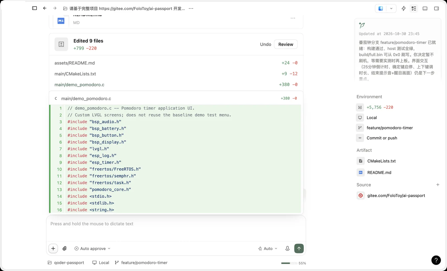Attach a file with the paperclip icon
Image resolution: width=447 pixels, height=271 pixels.
65,248
